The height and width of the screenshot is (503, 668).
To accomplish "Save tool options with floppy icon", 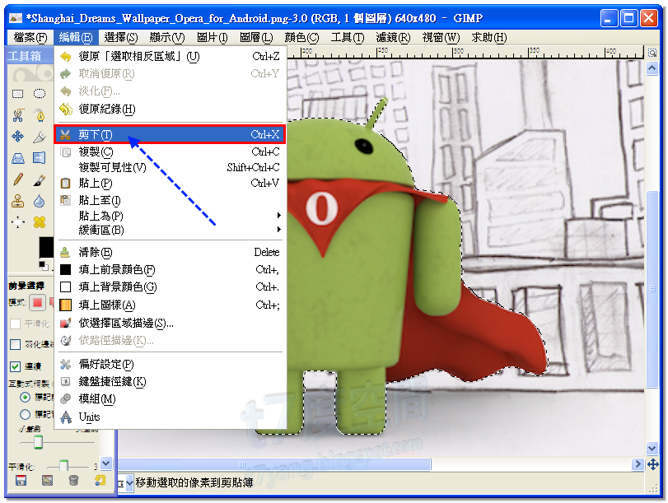I will pos(21,481).
